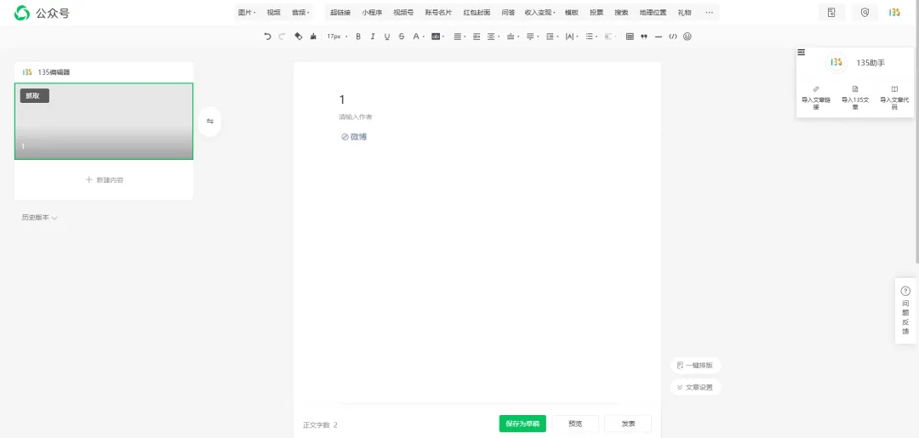Open the text alignment dropdown
The image size is (919, 438).
point(460,37)
